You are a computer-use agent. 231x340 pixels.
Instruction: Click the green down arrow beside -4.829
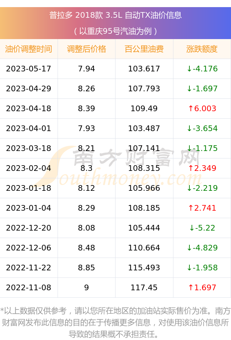[189, 248]
